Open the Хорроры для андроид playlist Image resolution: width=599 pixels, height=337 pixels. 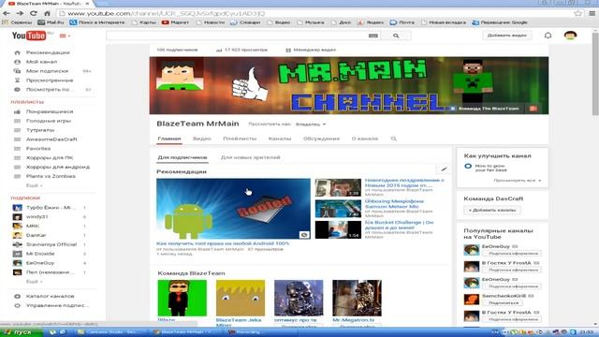click(x=58, y=167)
